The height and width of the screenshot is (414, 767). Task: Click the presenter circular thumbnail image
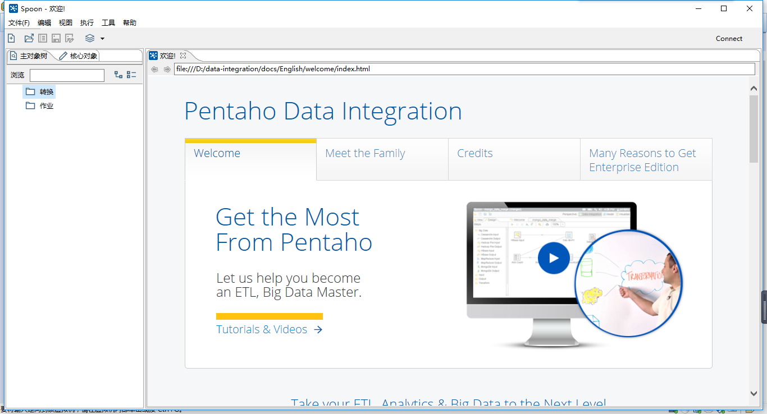pos(629,283)
